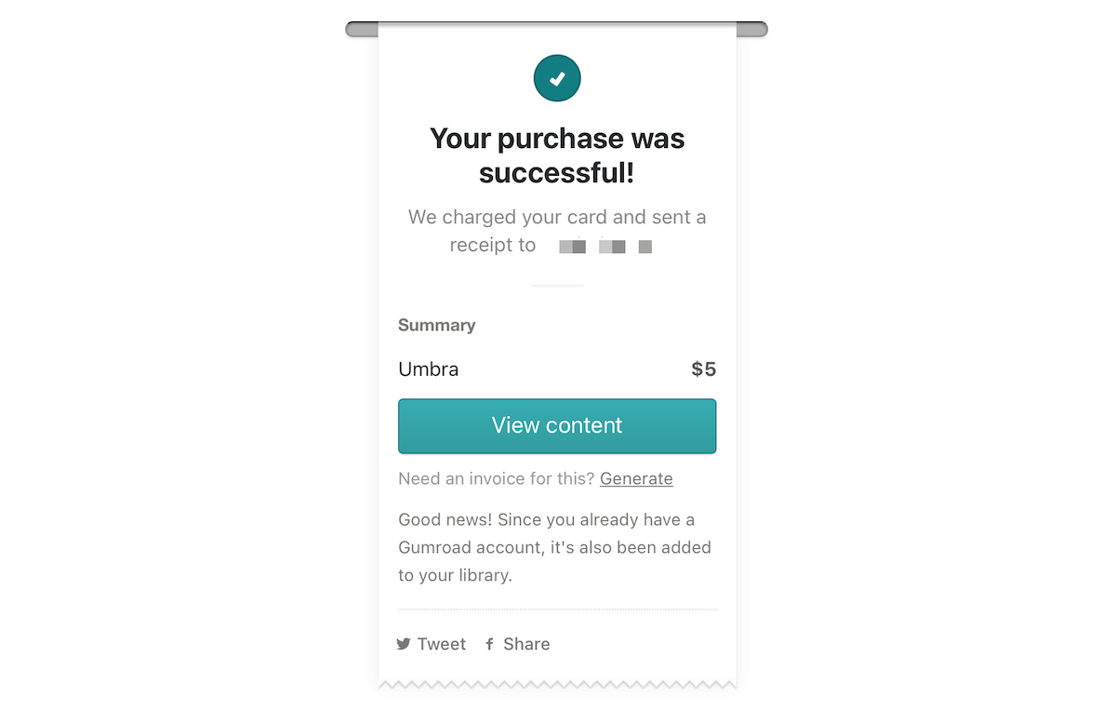The image size is (1116, 724).
Task: Open the Generate invoice link
Action: pyautogui.click(x=636, y=478)
